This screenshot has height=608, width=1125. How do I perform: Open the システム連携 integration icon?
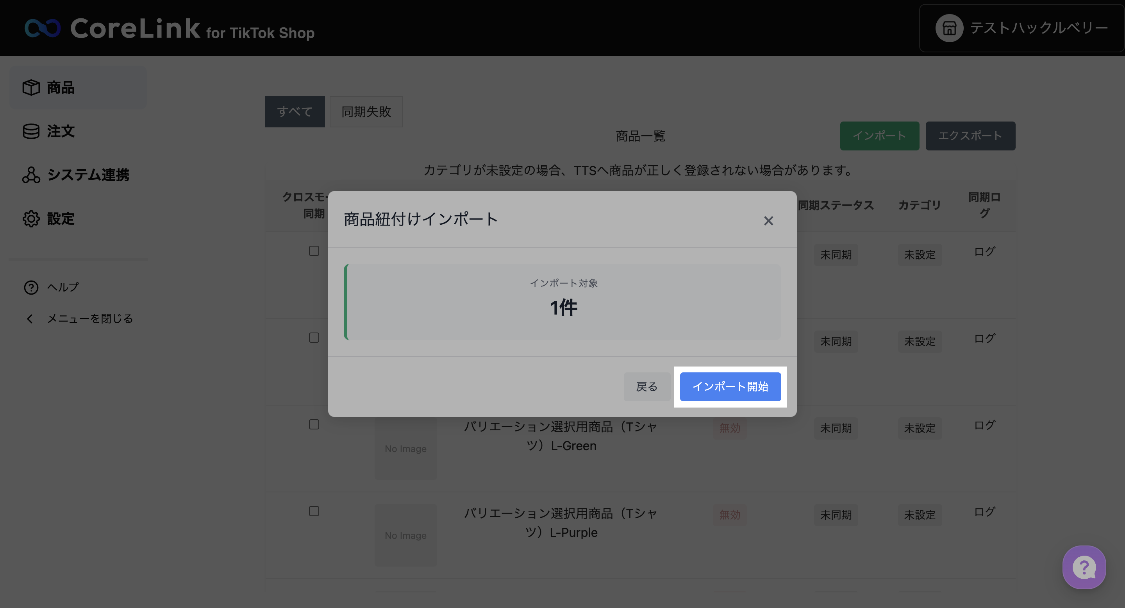click(31, 175)
